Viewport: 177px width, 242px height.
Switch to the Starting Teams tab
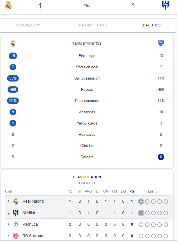[x=92, y=25]
